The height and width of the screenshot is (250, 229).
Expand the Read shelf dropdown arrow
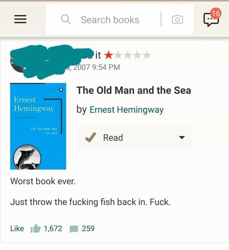coord(182,137)
